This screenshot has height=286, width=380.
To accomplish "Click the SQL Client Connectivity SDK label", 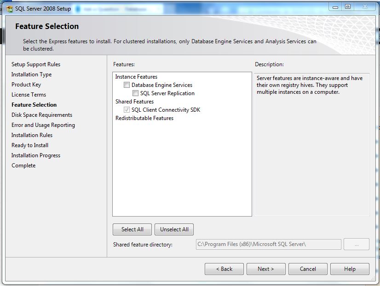I will [166, 110].
